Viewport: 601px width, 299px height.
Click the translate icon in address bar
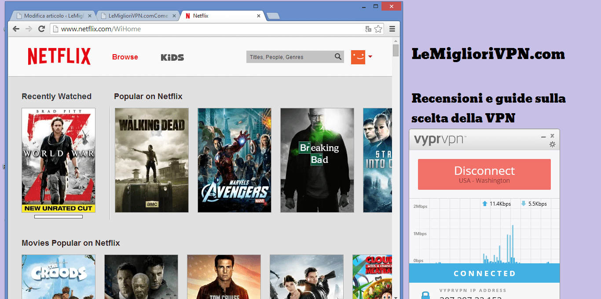tap(369, 29)
